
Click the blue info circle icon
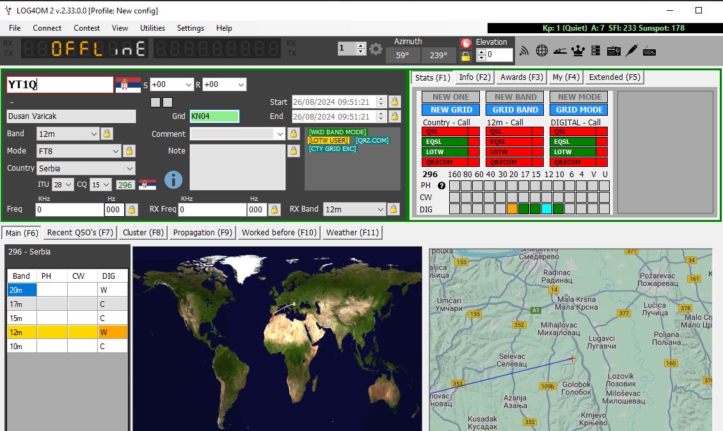pyautogui.click(x=173, y=179)
